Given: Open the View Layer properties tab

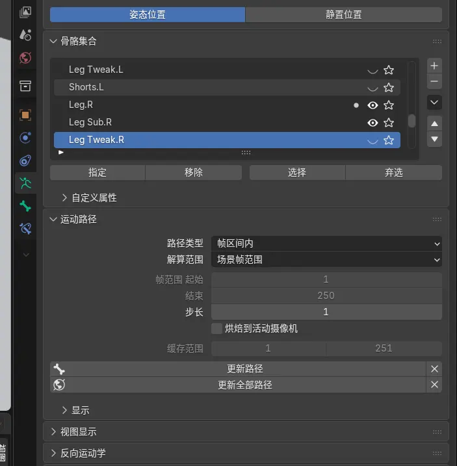Looking at the screenshot, I should coord(25,12).
